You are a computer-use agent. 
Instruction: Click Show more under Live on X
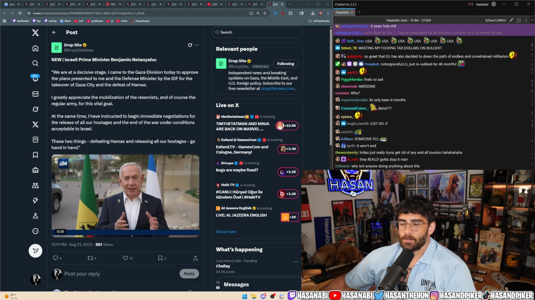click(226, 232)
